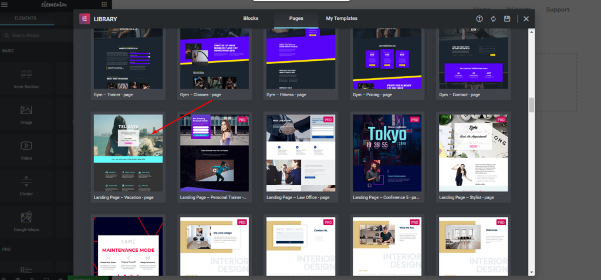Click the library scrollbar down arrow
601x280 pixels.
tap(531, 273)
